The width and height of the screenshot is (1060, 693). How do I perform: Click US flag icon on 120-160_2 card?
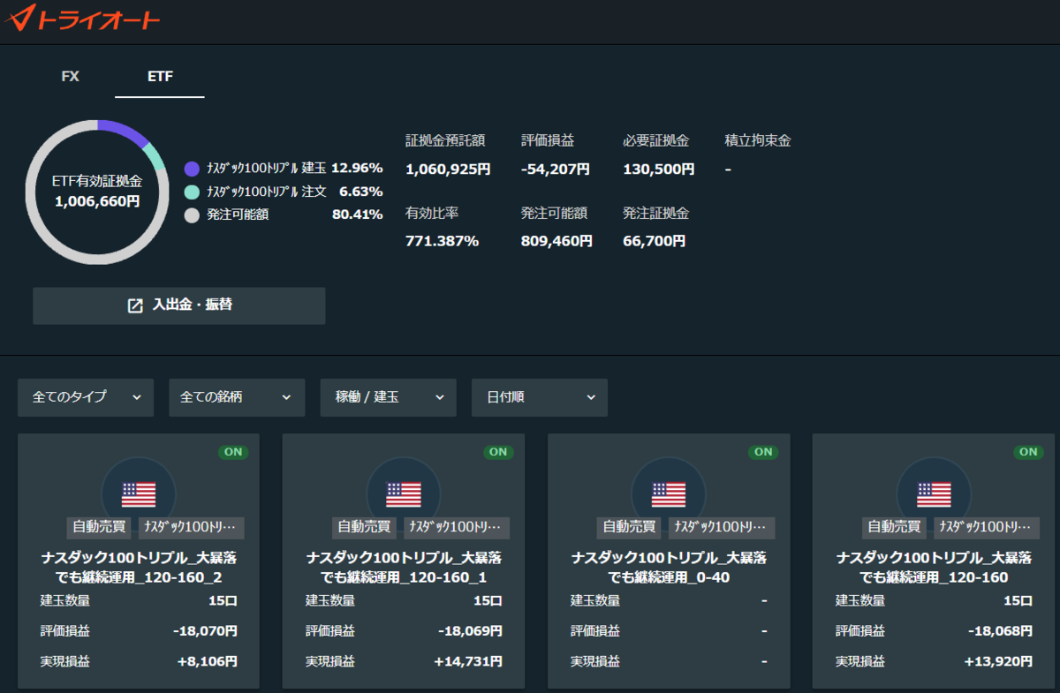pyautogui.click(x=139, y=494)
